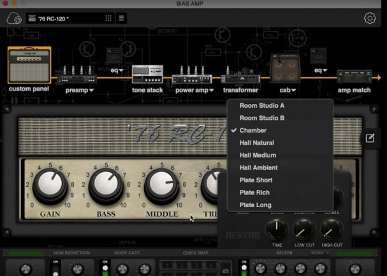This screenshot has height=276, width=387.
Task: Click the yellow macOS minimize button
Action: coord(14,3)
